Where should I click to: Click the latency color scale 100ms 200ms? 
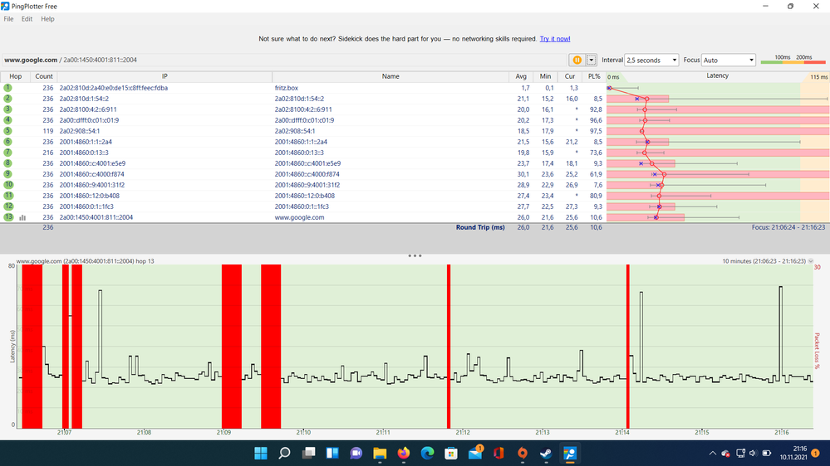[x=793, y=60]
